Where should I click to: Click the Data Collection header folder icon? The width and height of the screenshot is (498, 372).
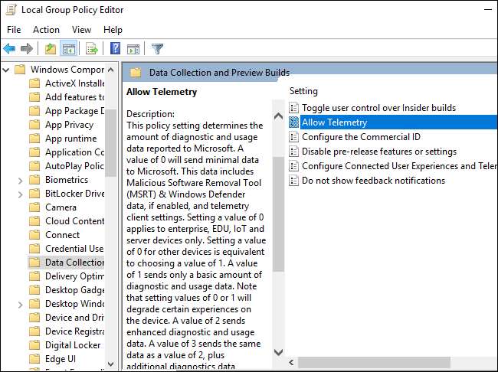click(136, 73)
